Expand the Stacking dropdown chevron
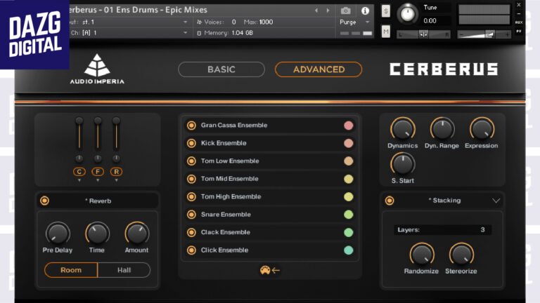The image size is (540, 303). click(496, 201)
